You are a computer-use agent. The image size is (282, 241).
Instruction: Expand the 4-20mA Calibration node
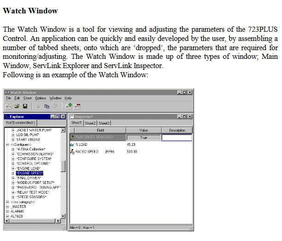point(13,149)
